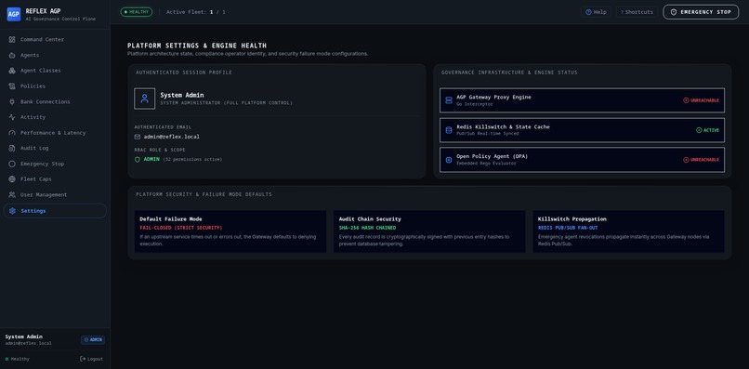
Task: Click the REFLEX AGP title
Action: click(x=43, y=11)
